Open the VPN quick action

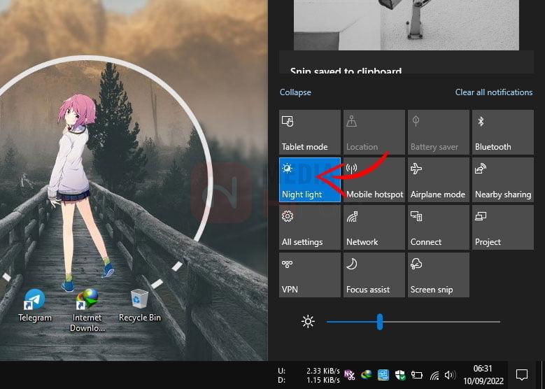pos(310,275)
